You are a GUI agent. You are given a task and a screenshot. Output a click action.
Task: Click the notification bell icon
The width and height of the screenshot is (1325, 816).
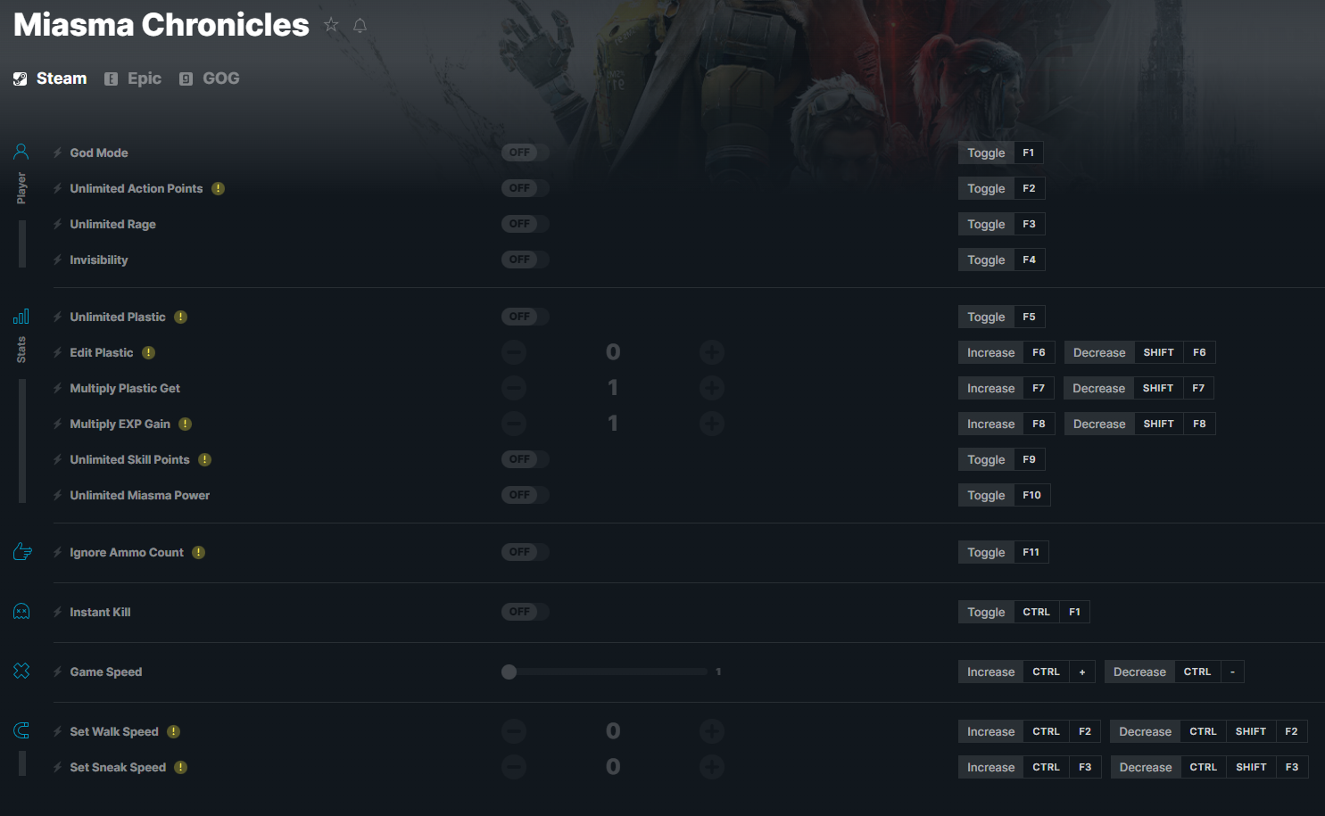[360, 25]
